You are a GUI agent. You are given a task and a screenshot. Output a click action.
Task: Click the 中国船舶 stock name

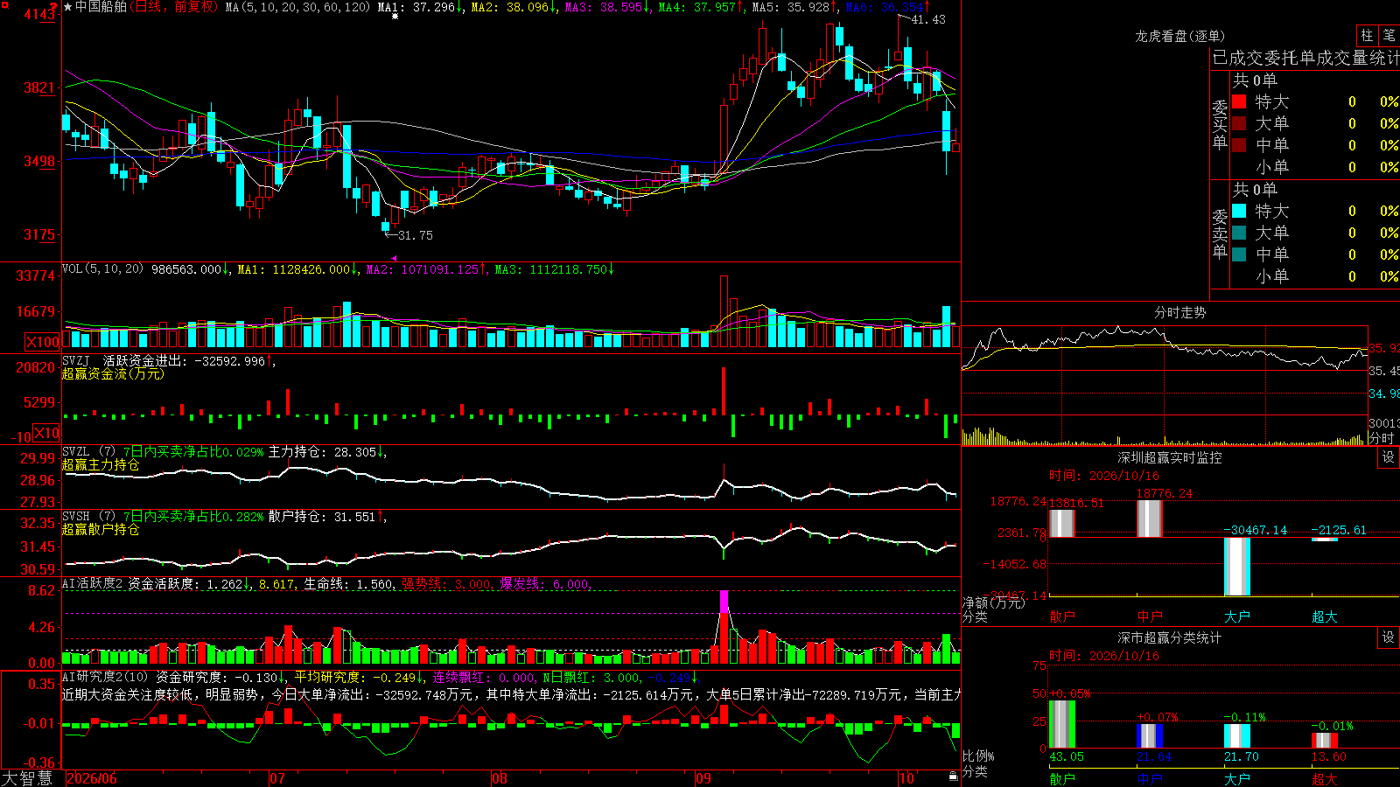click(x=101, y=7)
